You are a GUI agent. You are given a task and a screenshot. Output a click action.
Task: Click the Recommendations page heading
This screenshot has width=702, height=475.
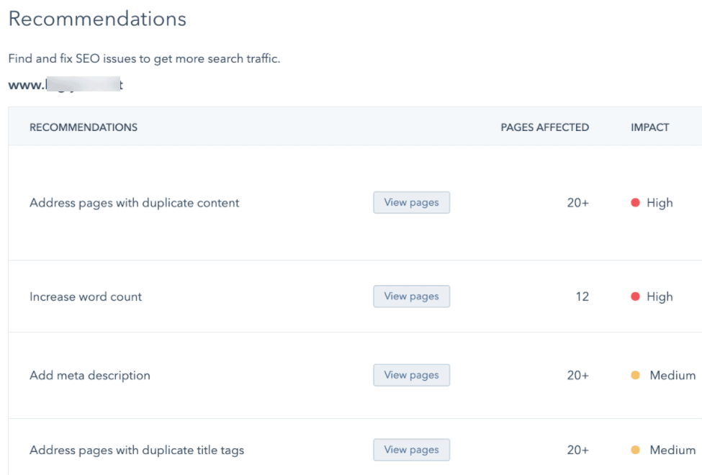tap(97, 19)
